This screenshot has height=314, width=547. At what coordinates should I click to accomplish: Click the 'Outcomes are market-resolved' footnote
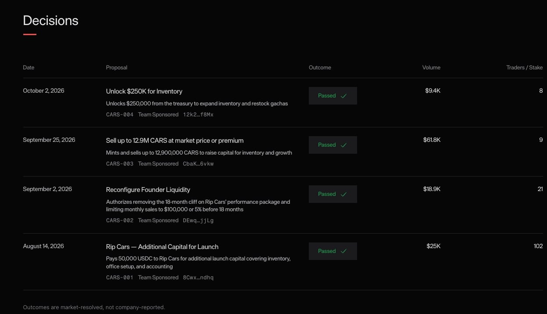94,307
